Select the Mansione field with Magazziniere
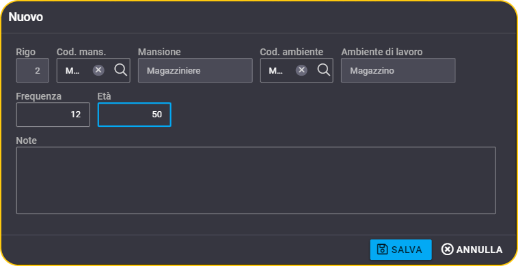 pyautogui.click(x=195, y=70)
